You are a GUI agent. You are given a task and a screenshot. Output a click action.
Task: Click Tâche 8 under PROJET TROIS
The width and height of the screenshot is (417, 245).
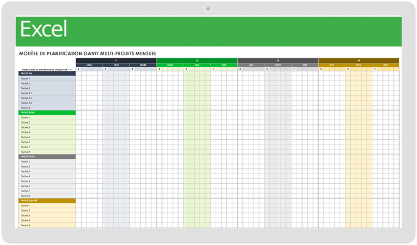click(x=47, y=196)
